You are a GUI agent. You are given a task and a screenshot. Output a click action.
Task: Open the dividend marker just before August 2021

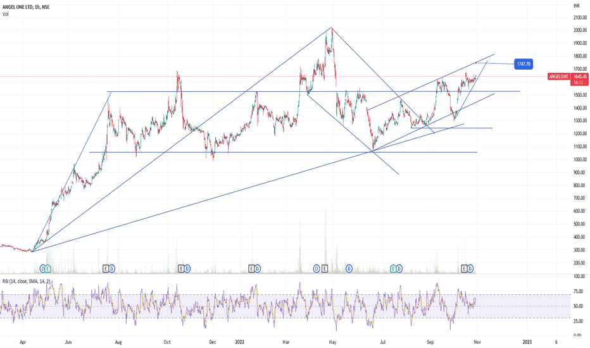click(112, 269)
